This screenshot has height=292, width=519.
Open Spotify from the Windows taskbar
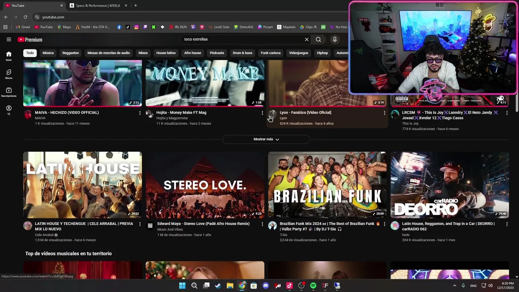pyautogui.click(x=313, y=286)
